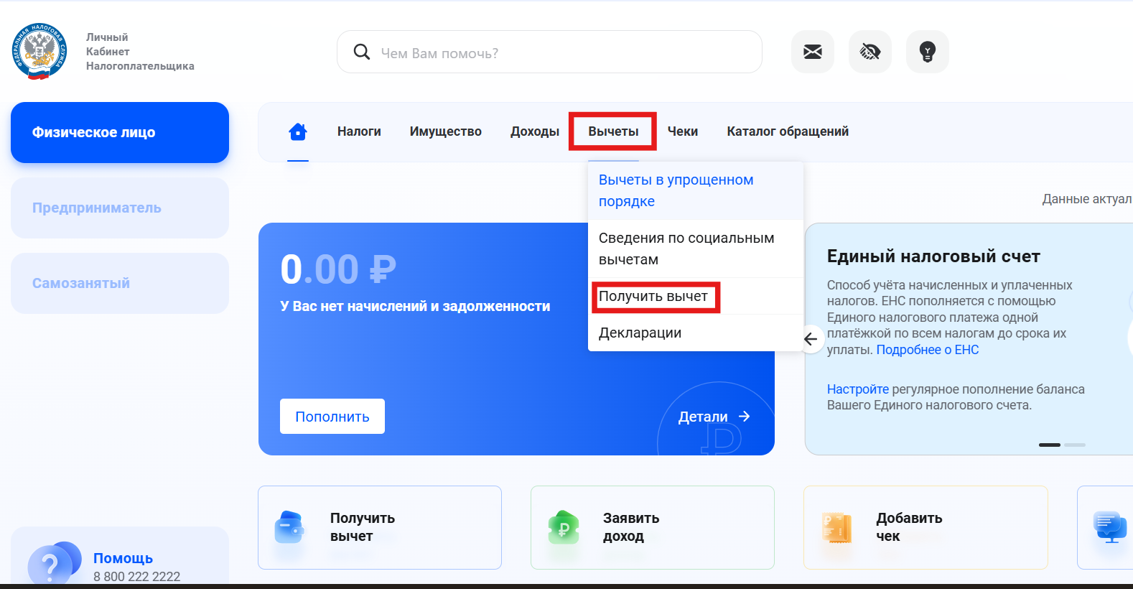This screenshot has width=1133, height=589.
Task: Click the light bulb tips icon
Action: click(x=927, y=52)
